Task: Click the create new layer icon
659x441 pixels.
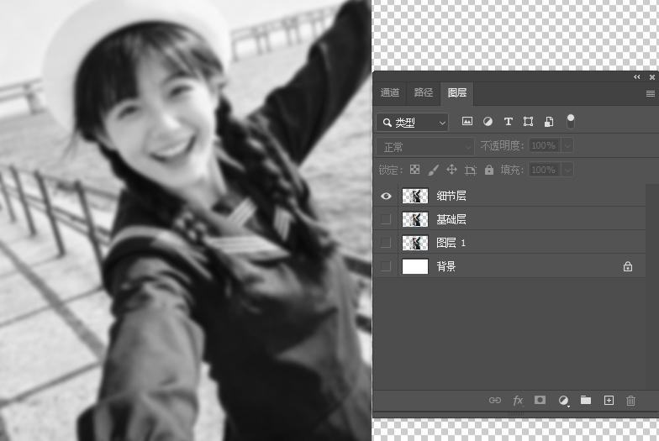Action: click(x=609, y=401)
